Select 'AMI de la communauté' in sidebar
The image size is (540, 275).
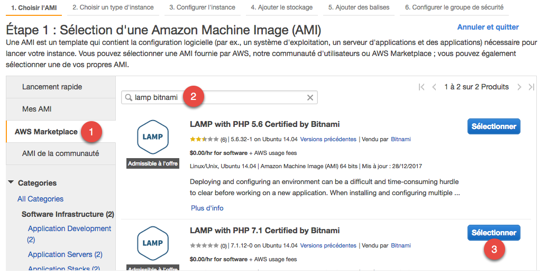click(x=60, y=153)
